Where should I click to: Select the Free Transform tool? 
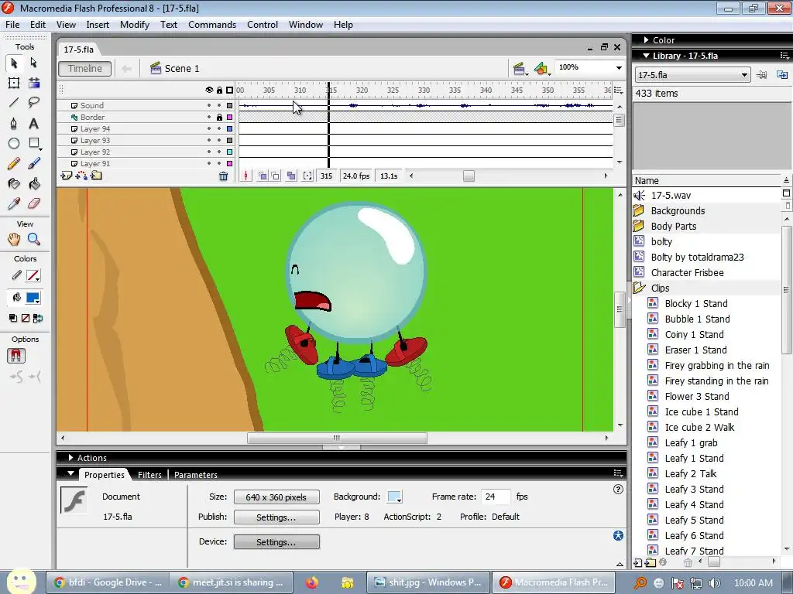14,83
